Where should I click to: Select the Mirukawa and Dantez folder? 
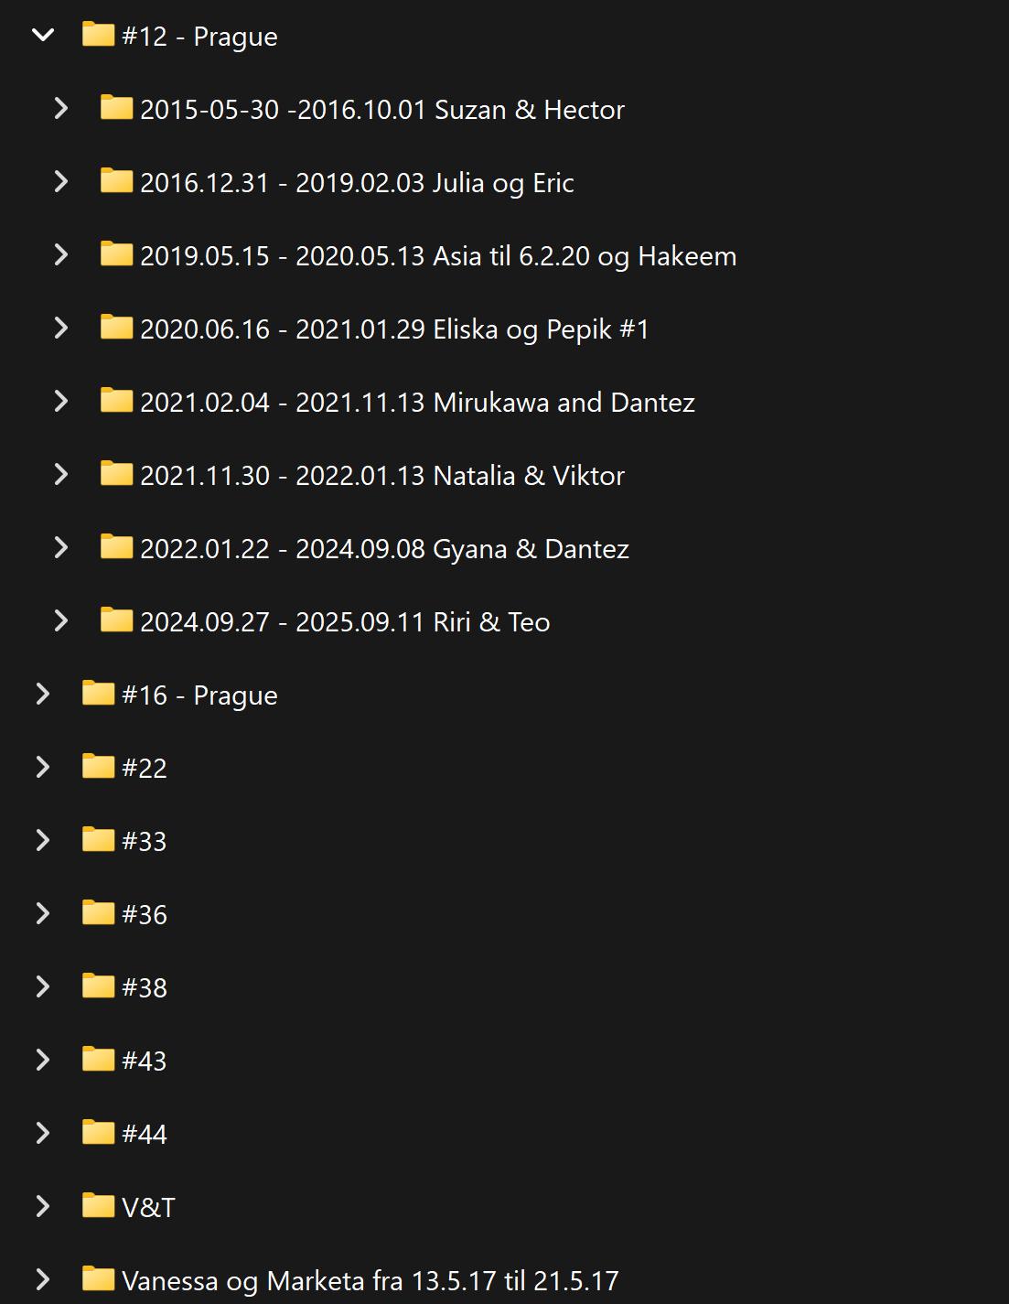coord(417,403)
